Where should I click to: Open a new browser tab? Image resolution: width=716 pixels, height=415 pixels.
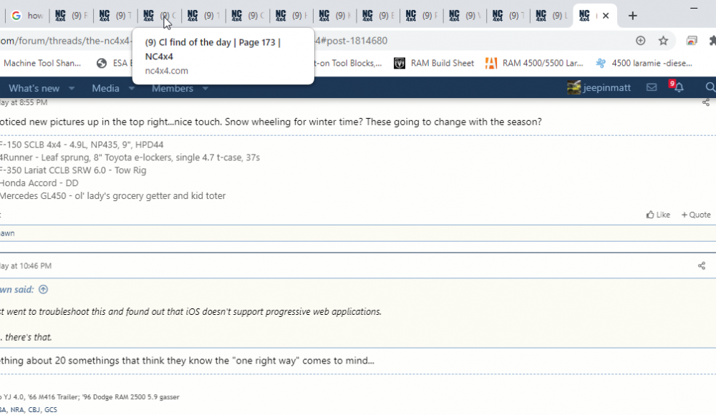coord(632,16)
